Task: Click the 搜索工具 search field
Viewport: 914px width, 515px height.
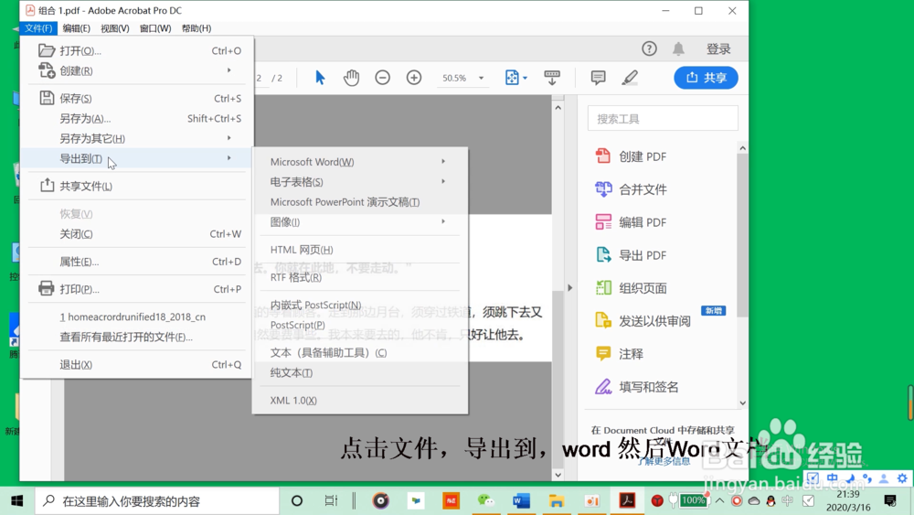Action: pos(663,119)
